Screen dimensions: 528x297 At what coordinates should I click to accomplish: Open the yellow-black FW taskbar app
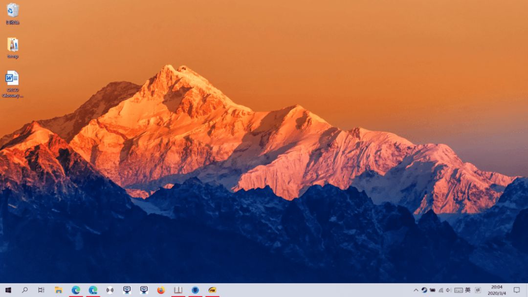(x=212, y=290)
